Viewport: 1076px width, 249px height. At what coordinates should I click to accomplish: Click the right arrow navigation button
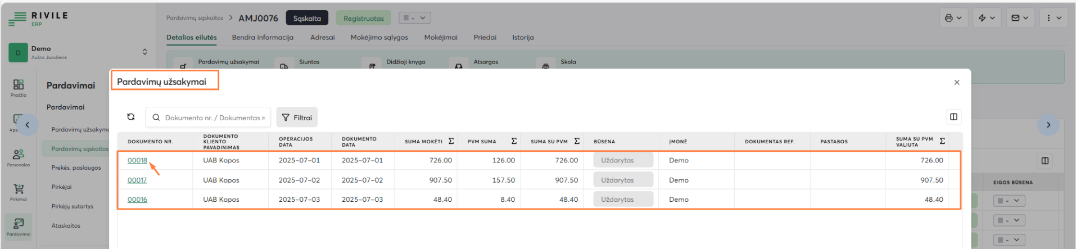[1048, 125]
